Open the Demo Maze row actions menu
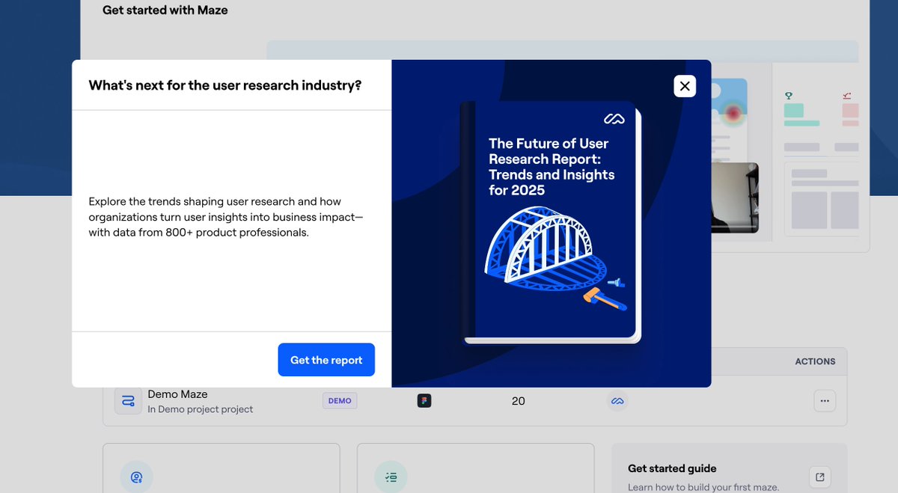Viewport: 898px width, 493px height. pos(825,401)
